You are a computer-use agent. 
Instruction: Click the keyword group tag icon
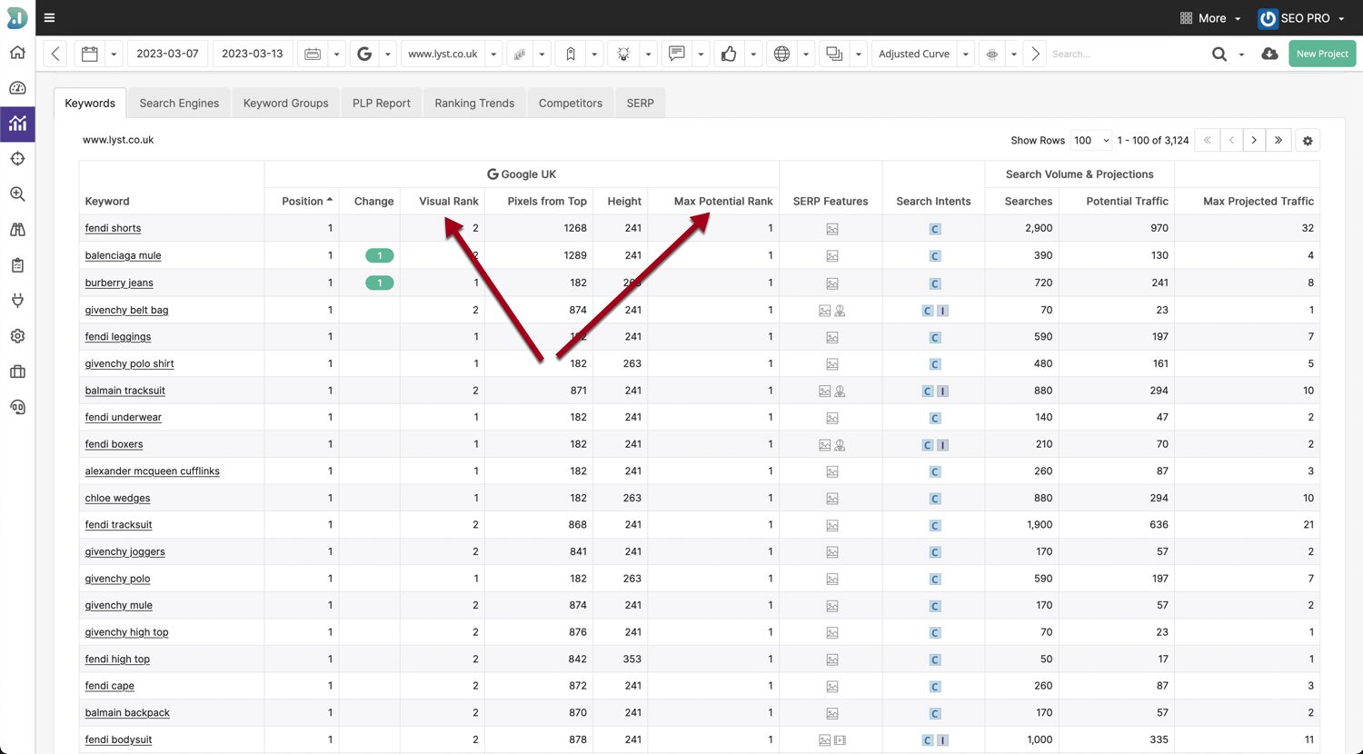click(571, 54)
